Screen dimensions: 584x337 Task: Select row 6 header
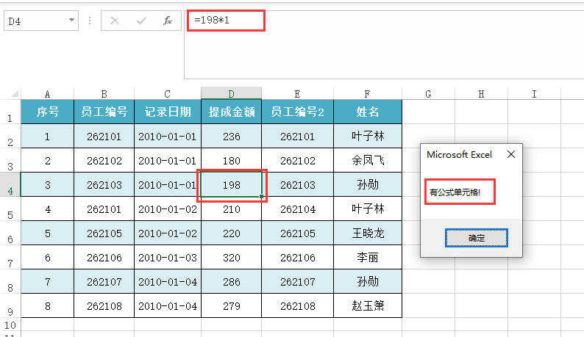10,233
